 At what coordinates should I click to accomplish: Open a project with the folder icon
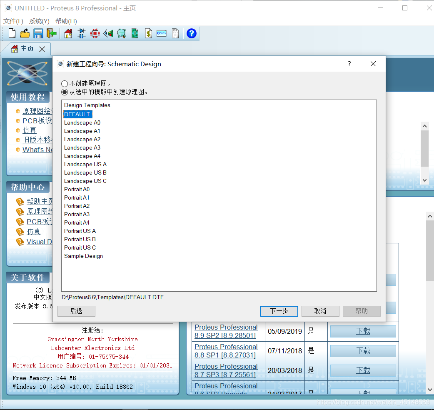pyautogui.click(x=25, y=33)
